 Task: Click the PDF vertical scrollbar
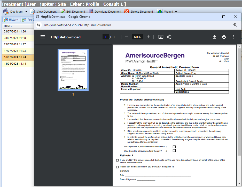coord(239,101)
